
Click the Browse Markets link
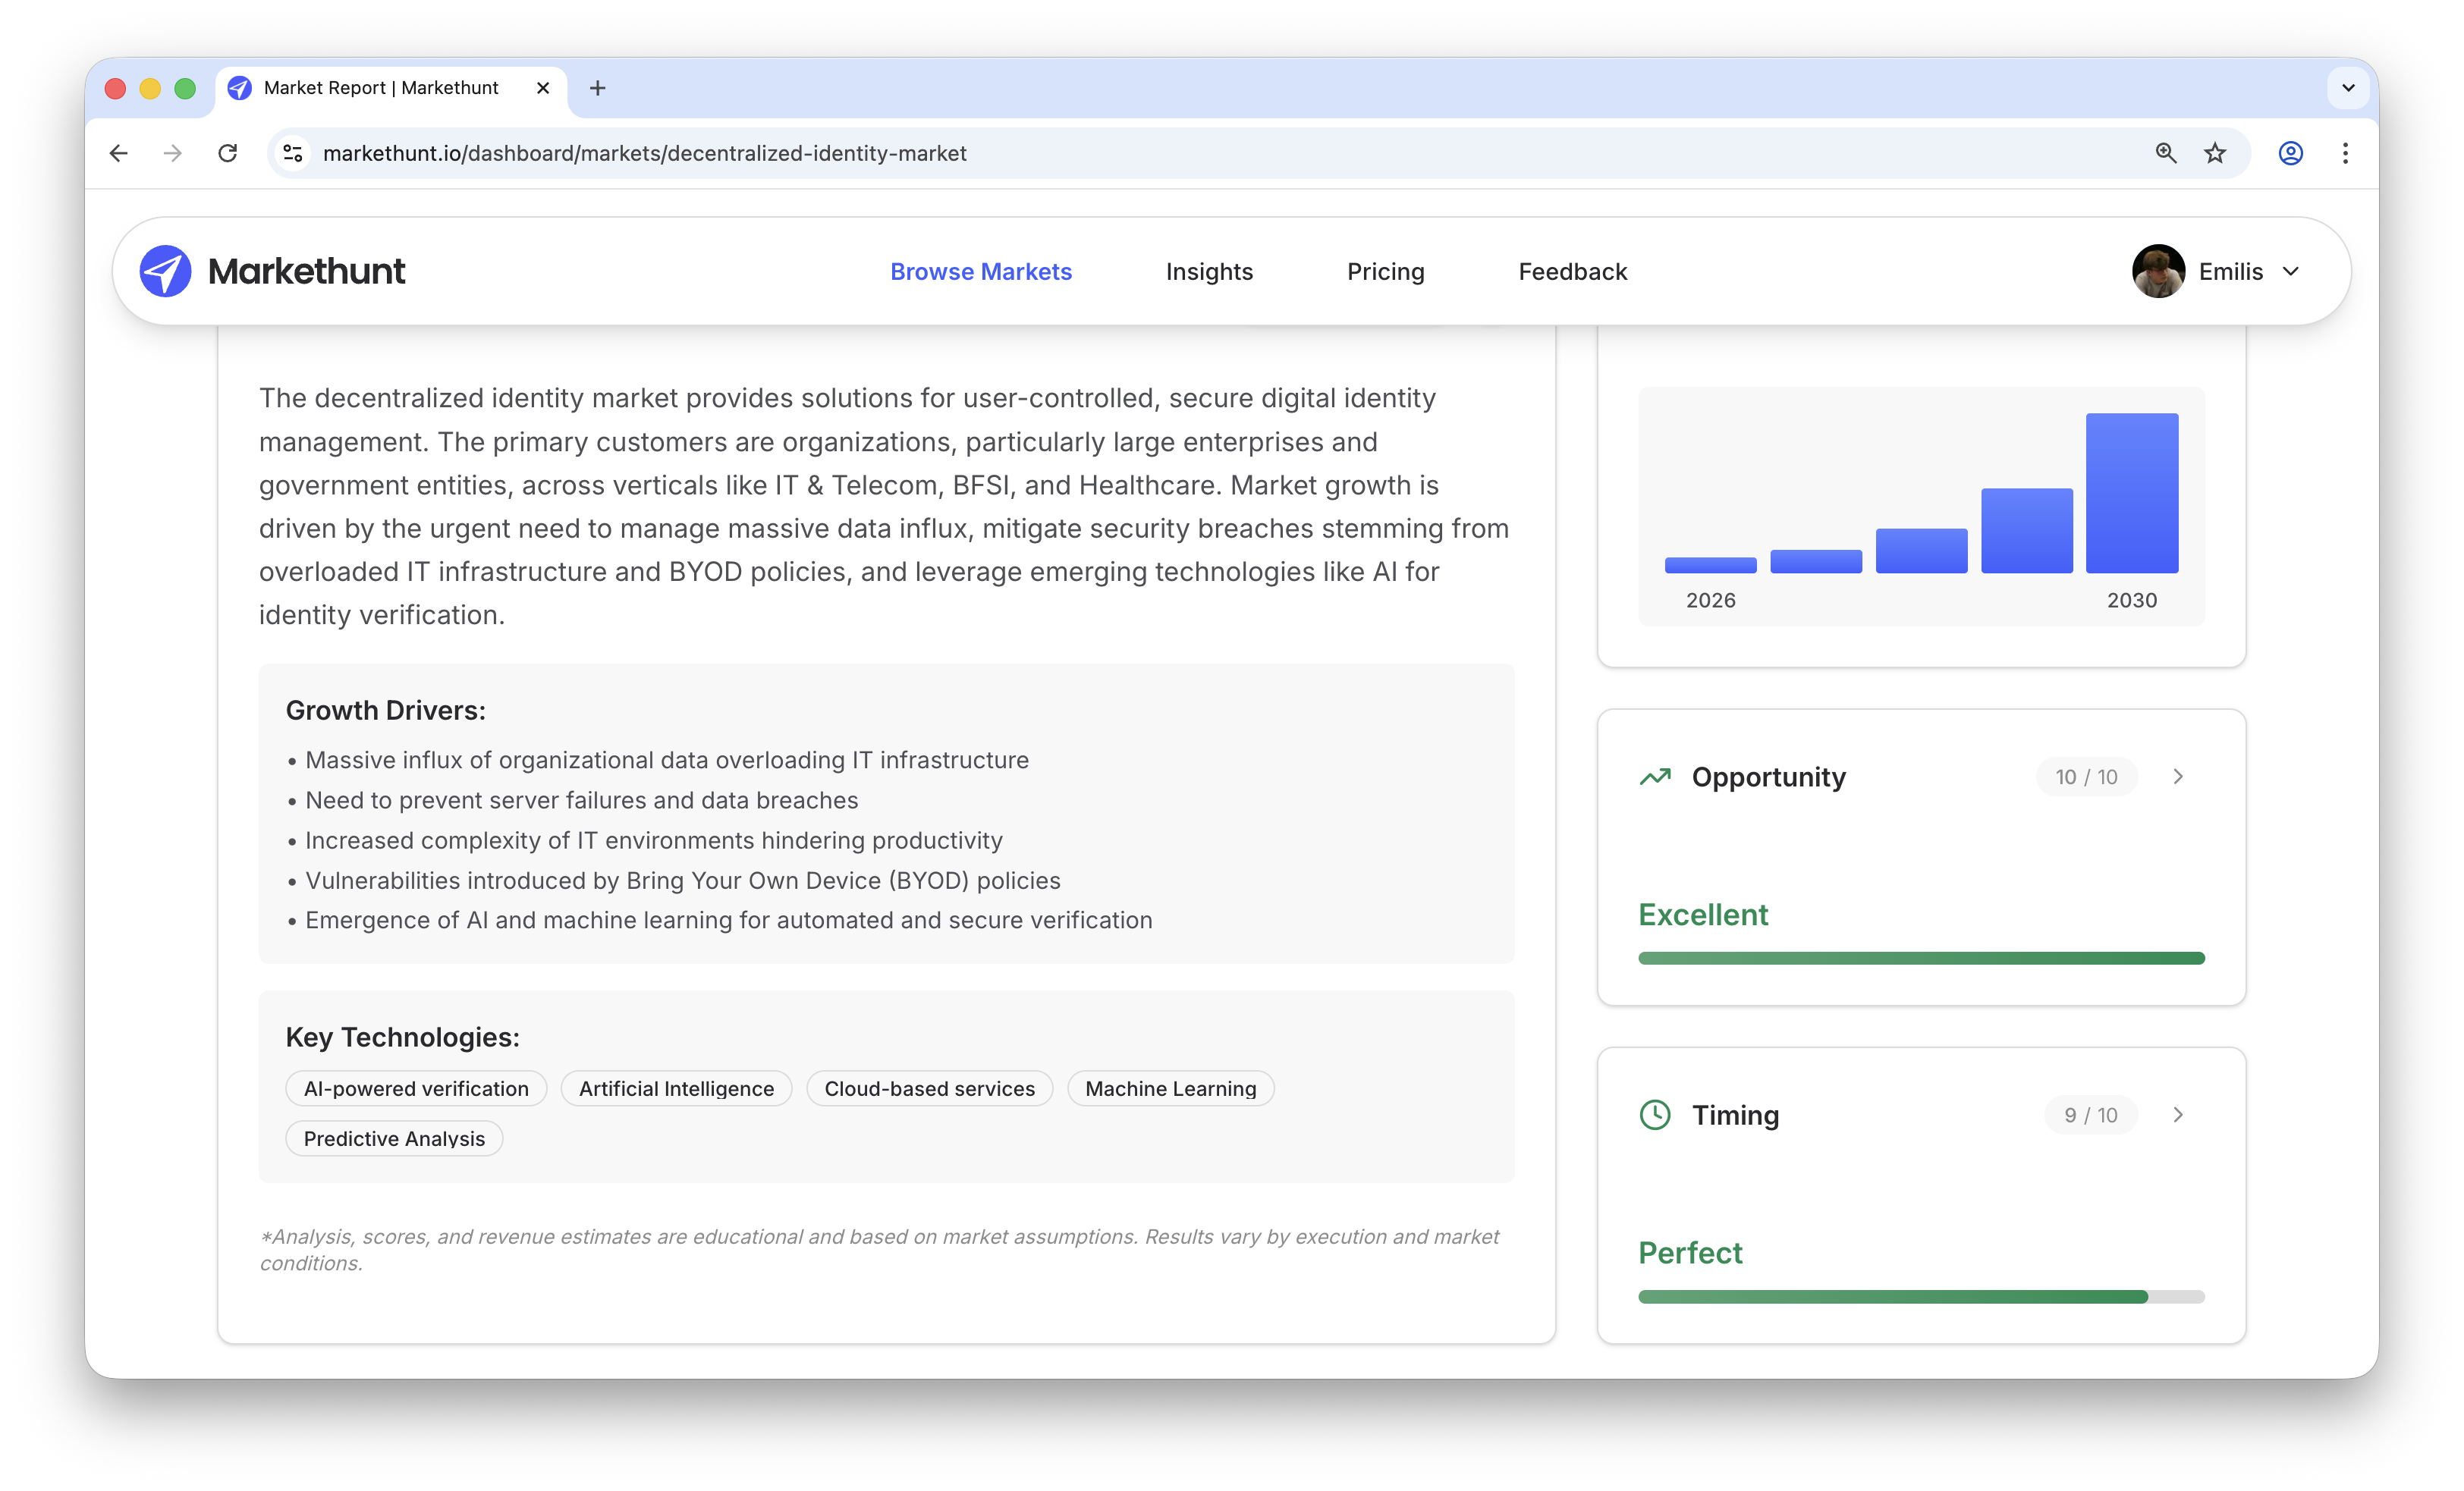coord(980,271)
